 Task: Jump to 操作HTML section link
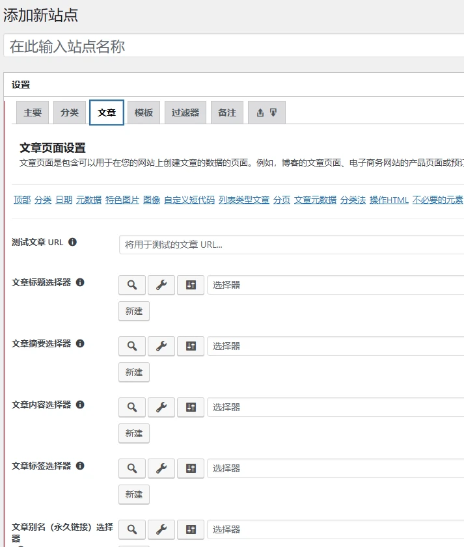tap(389, 200)
